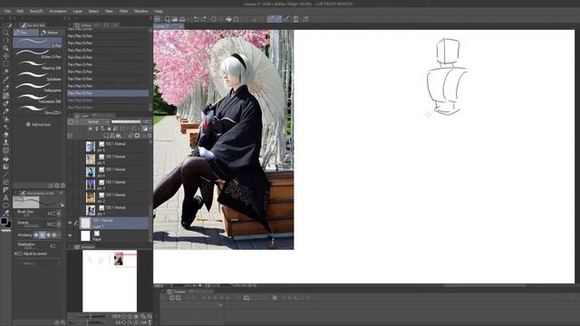Adjust the layer opacity slider
580x326 pixels.
tap(126, 121)
